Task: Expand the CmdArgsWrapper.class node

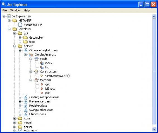Action: click(20, 97)
